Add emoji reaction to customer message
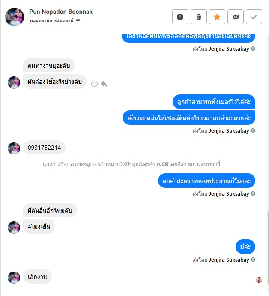 pyautogui.click(x=94, y=84)
